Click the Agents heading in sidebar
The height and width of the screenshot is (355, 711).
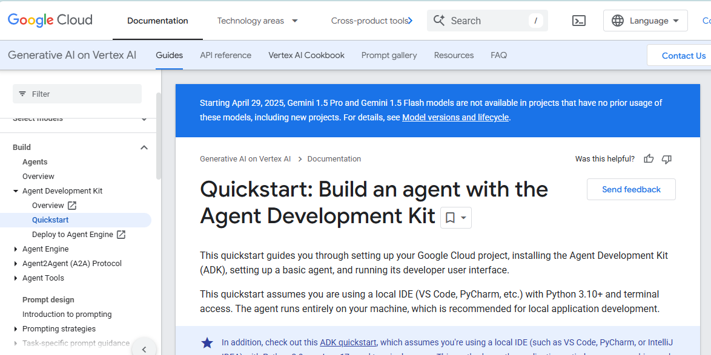click(35, 162)
